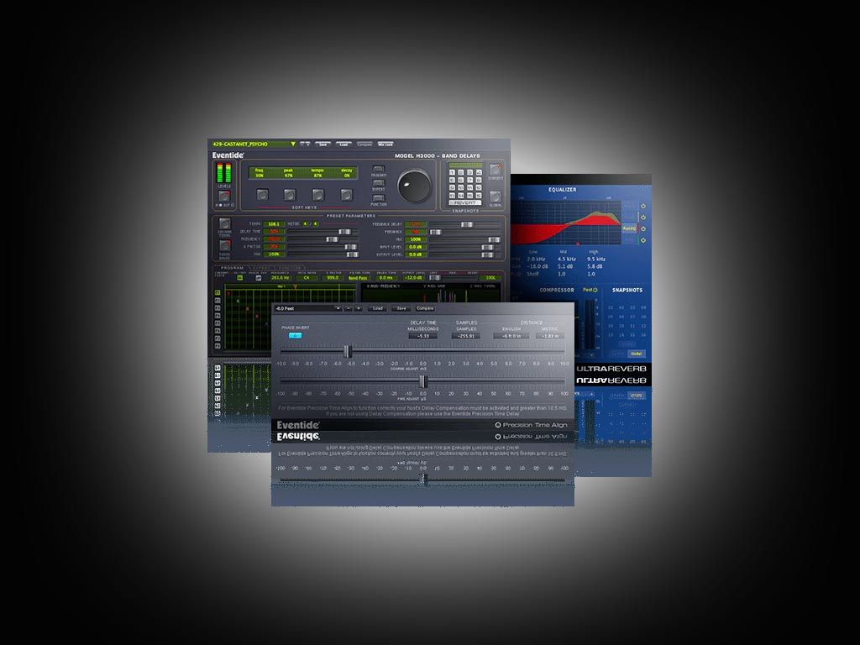Click the Output Level slider handle in H3000
The image size is (860, 645).
(x=487, y=255)
